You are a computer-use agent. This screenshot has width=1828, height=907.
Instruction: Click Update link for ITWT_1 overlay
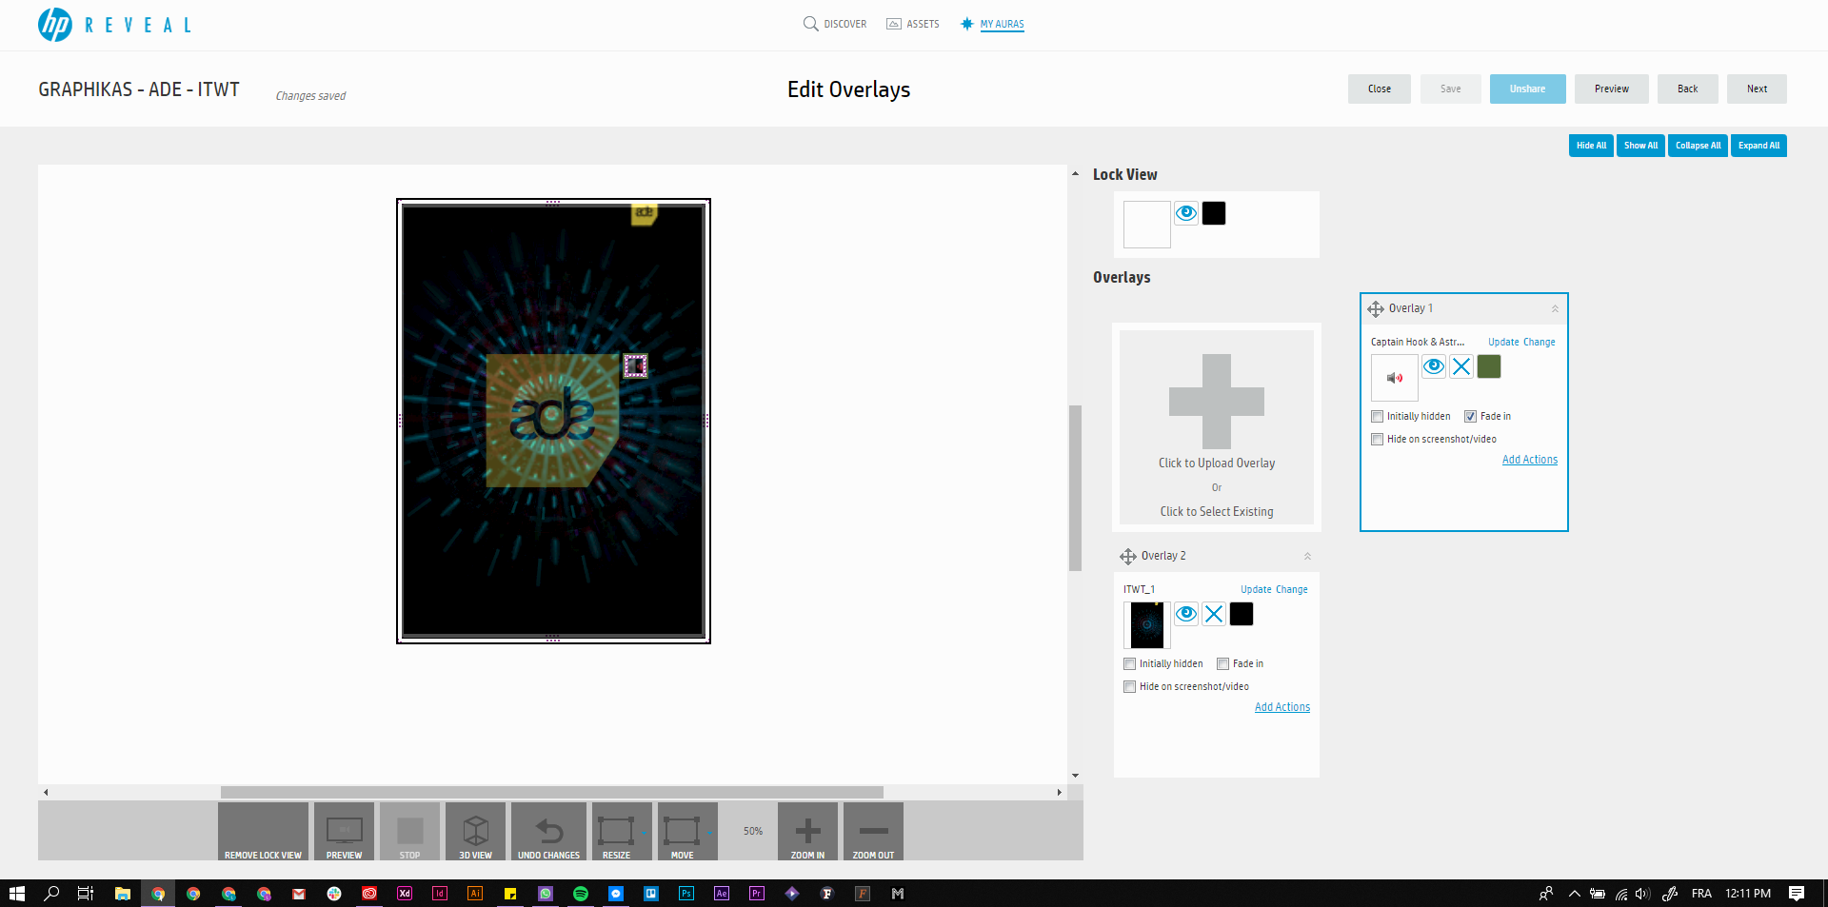[1256, 589]
